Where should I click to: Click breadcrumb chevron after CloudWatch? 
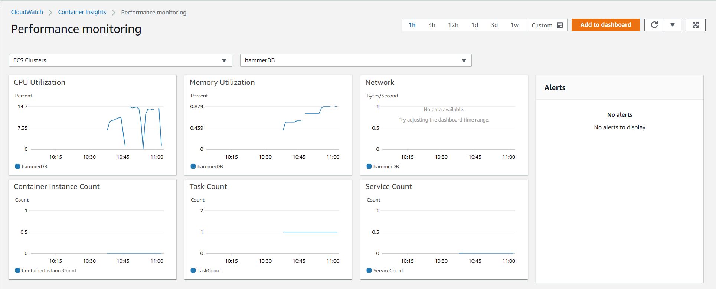point(50,13)
